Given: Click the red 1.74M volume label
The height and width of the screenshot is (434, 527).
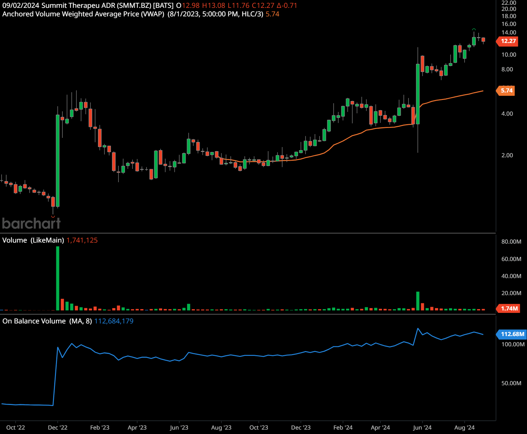Looking at the screenshot, I should pyautogui.click(x=509, y=308).
